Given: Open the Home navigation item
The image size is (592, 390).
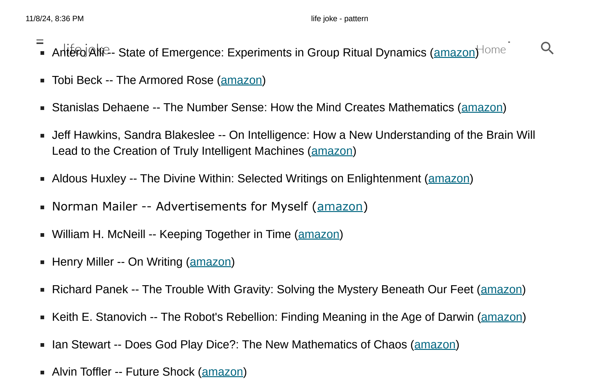Looking at the screenshot, I should pyautogui.click(x=491, y=49).
